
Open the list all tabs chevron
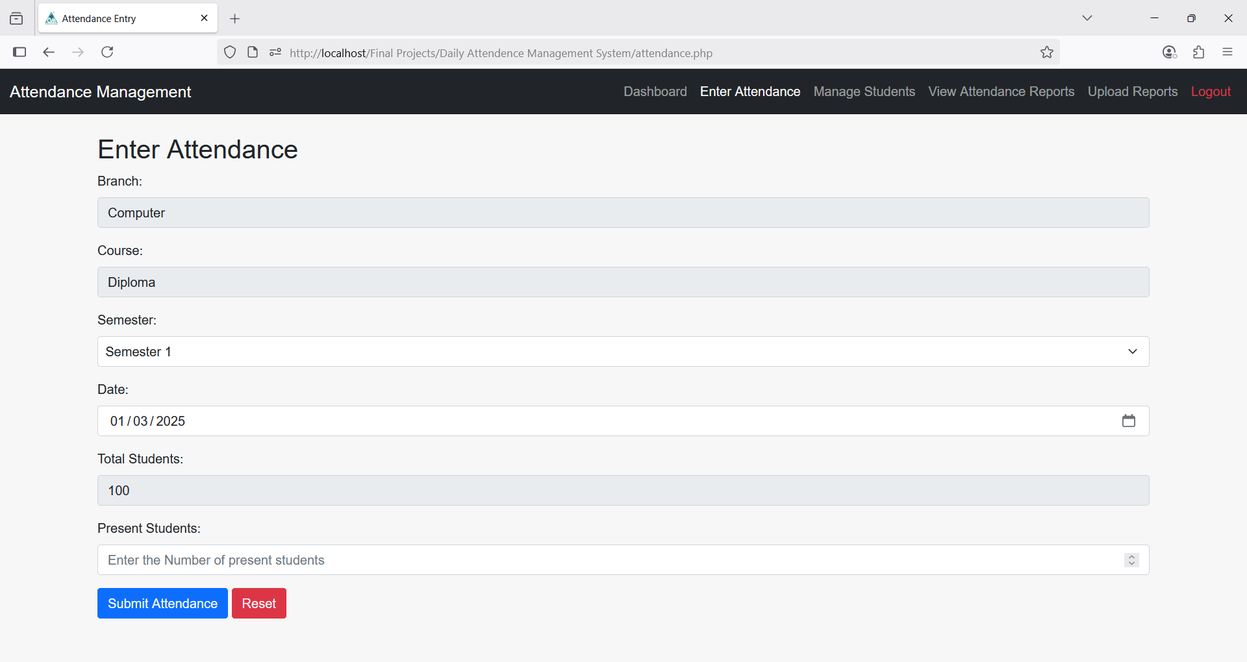tap(1087, 18)
